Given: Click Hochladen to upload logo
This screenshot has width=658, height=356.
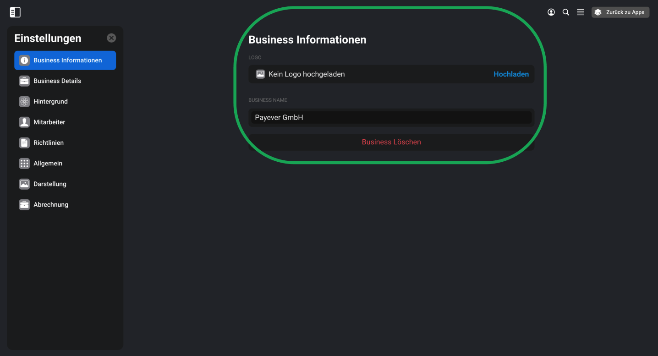Looking at the screenshot, I should pyautogui.click(x=511, y=74).
